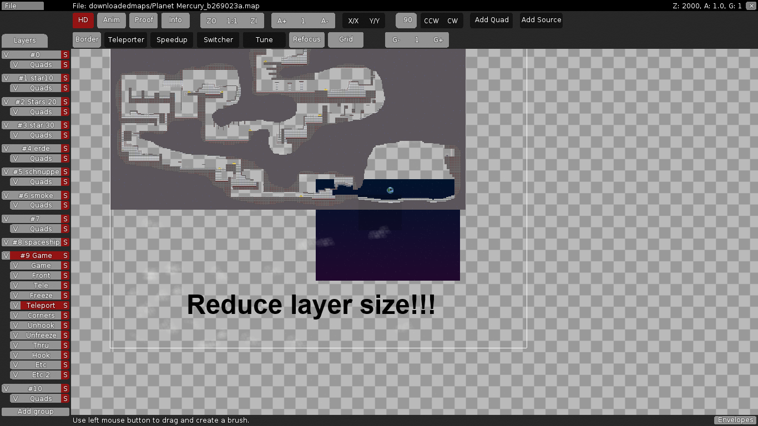The width and height of the screenshot is (758, 426).
Task: Zoom out with the ZO button
Action: point(211,21)
